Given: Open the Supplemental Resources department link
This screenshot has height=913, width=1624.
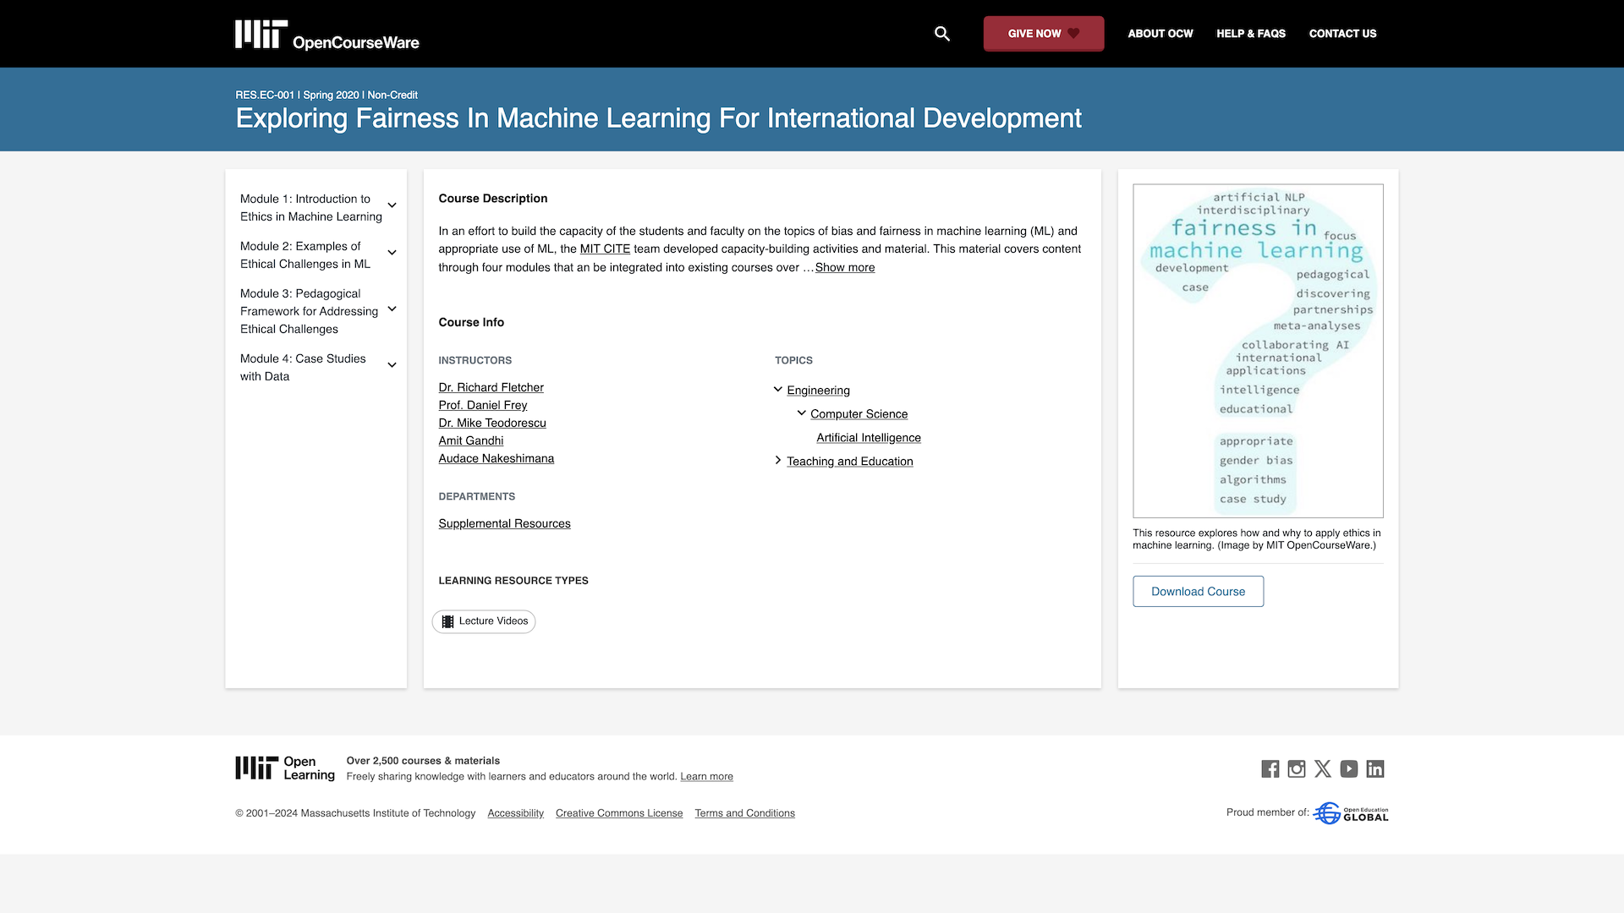Looking at the screenshot, I should pyautogui.click(x=504, y=523).
